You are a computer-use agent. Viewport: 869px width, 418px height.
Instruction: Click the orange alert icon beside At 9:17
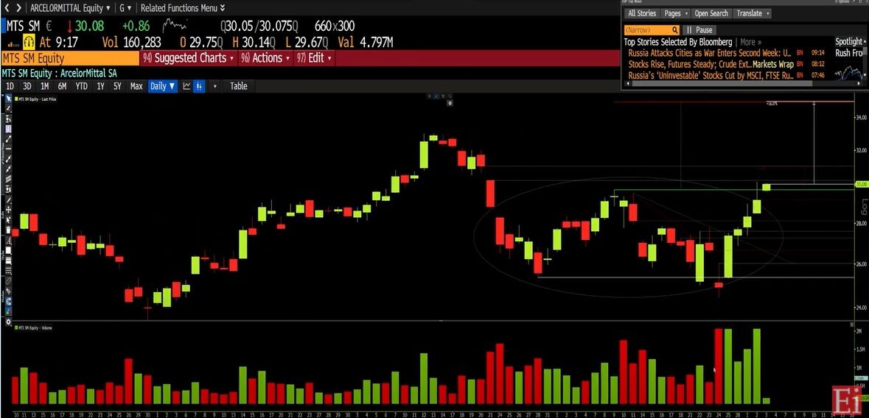tap(29, 42)
